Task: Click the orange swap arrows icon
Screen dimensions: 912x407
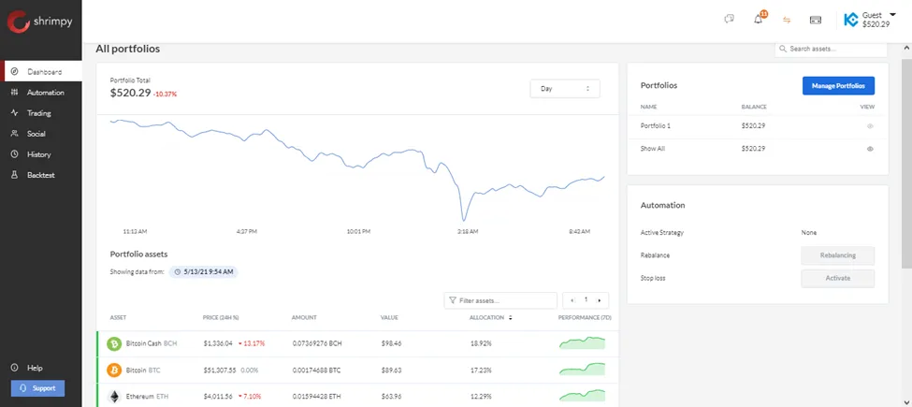Action: (x=787, y=20)
